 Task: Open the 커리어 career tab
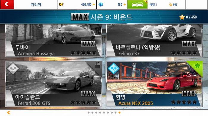point(36,5)
